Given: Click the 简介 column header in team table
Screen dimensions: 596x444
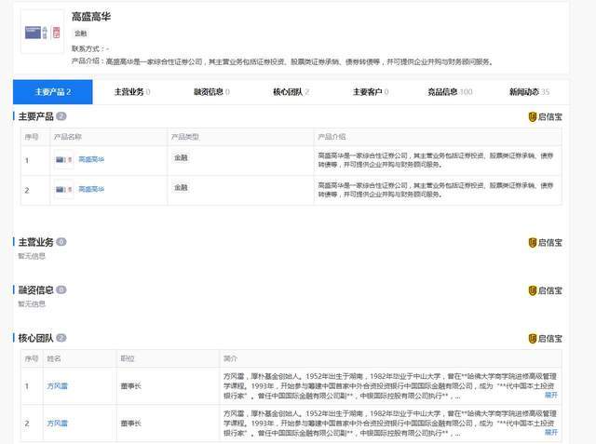Looking at the screenshot, I should coord(230,358).
